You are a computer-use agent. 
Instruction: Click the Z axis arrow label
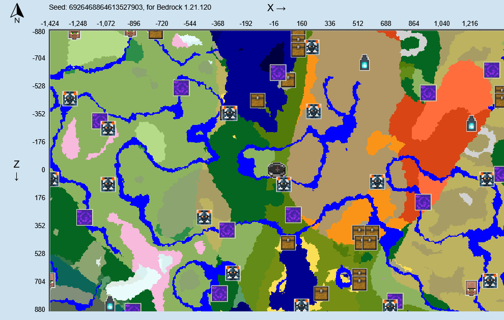coord(16,170)
